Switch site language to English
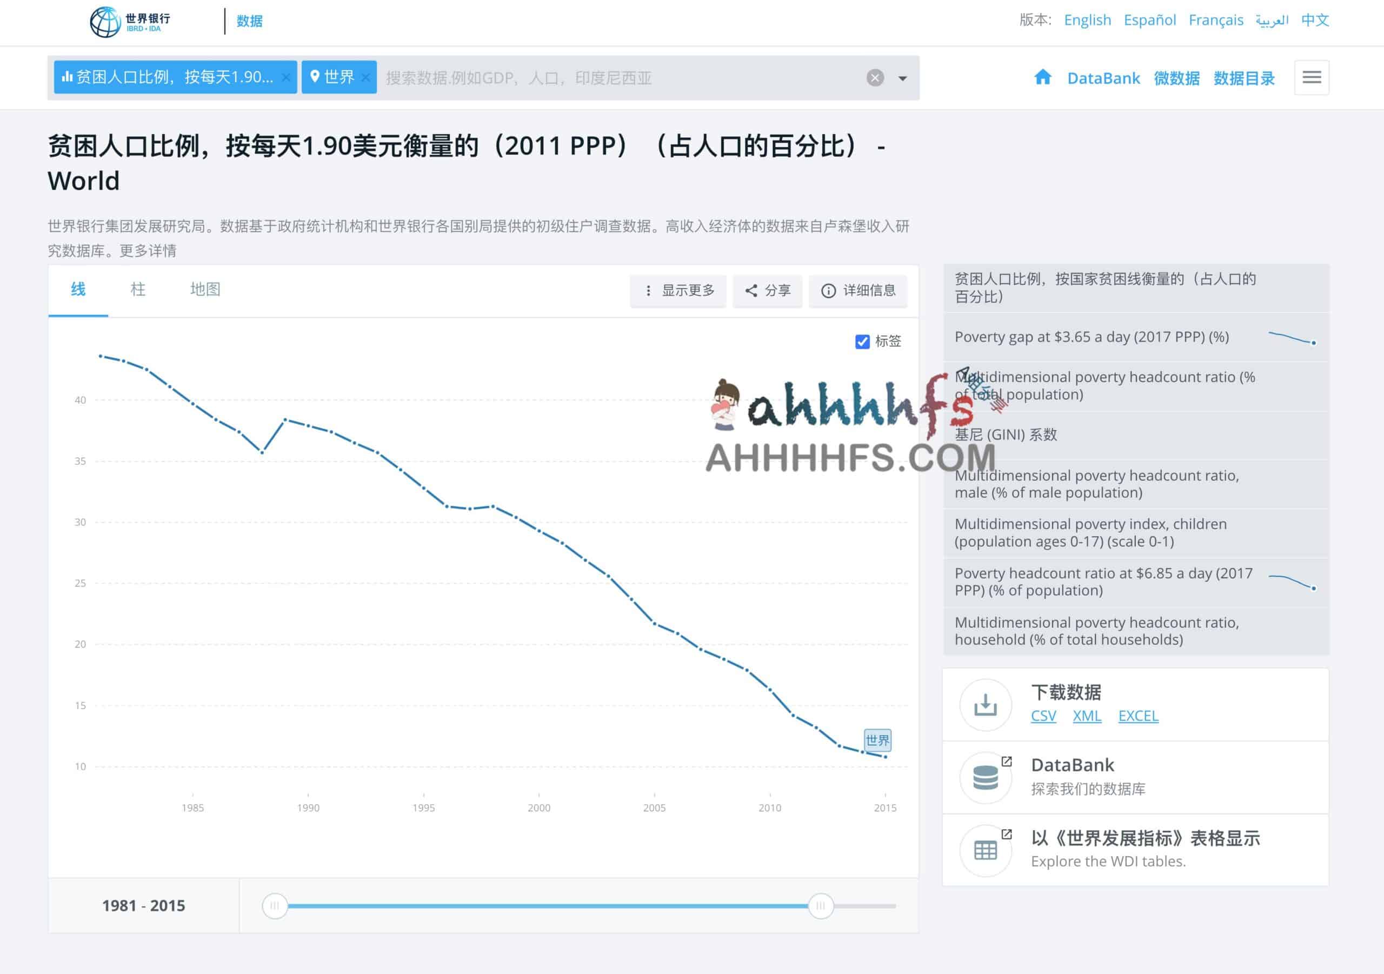1384x974 pixels. [1087, 20]
